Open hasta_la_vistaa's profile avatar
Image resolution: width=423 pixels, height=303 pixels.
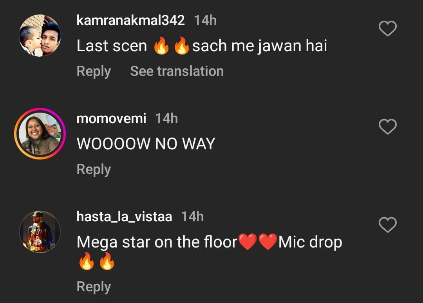pyautogui.click(x=40, y=231)
